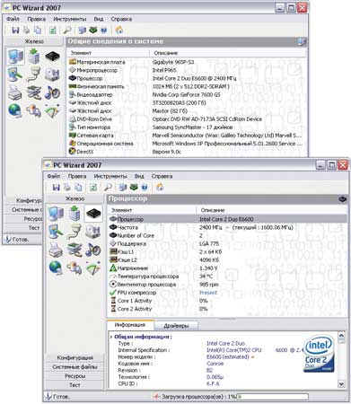The height and width of the screenshot is (404, 351).
Task: Click green Refresh icon in front window toolbar
Action: (93, 188)
